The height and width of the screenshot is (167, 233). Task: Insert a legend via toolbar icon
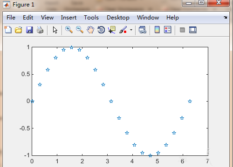pos(168,30)
